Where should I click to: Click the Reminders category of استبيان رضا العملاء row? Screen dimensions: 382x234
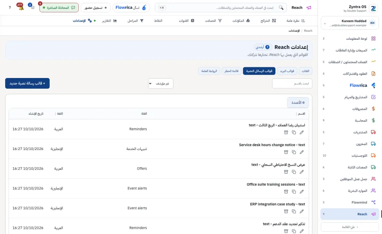pyautogui.click(x=138, y=129)
